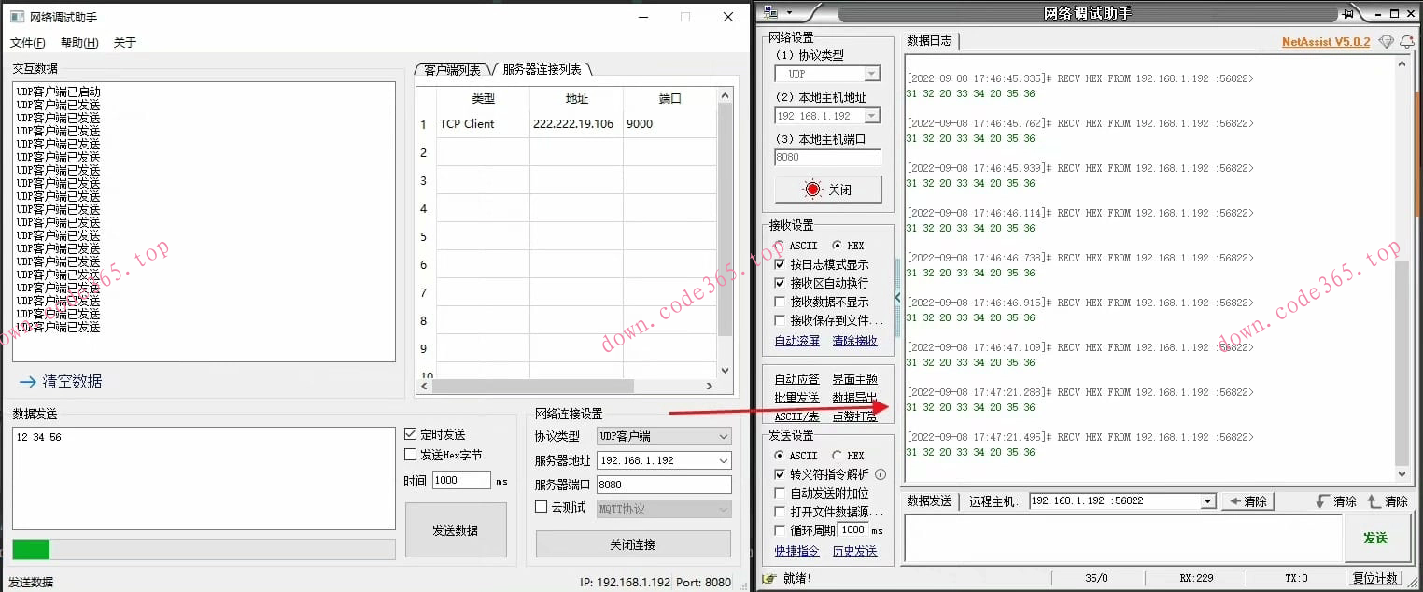Enable the 发送Hex字节 checkbox
This screenshot has width=1423, height=592.
411,456
